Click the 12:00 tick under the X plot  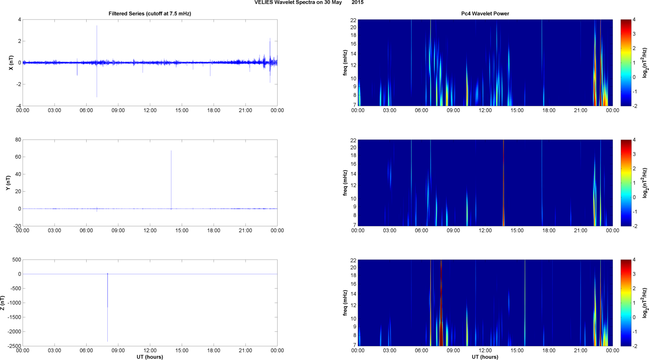coord(150,110)
